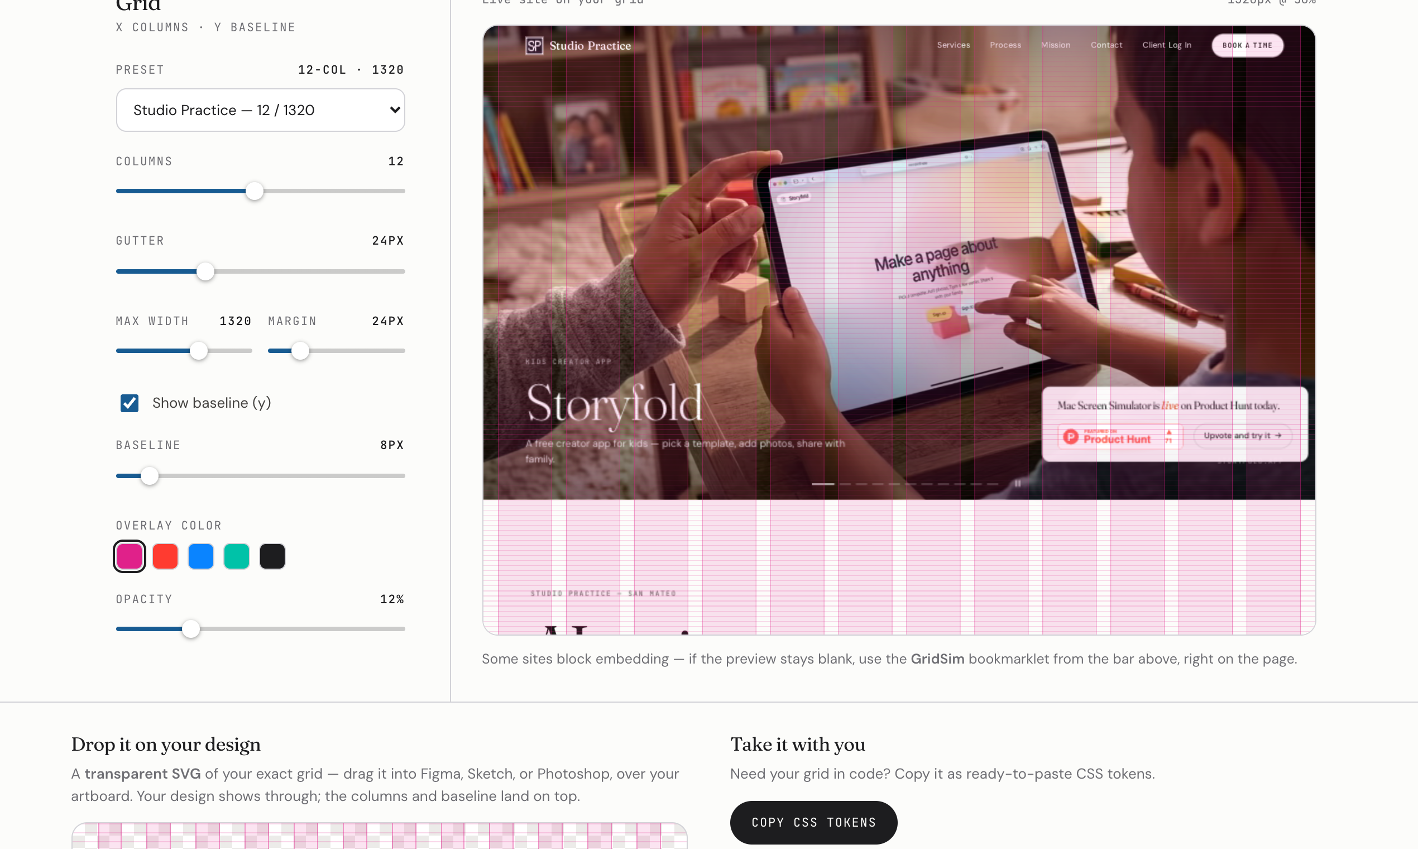Open Process in the preview navigation

1005,45
